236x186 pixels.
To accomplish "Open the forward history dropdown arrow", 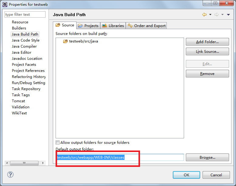I will pyautogui.click(x=222, y=15).
